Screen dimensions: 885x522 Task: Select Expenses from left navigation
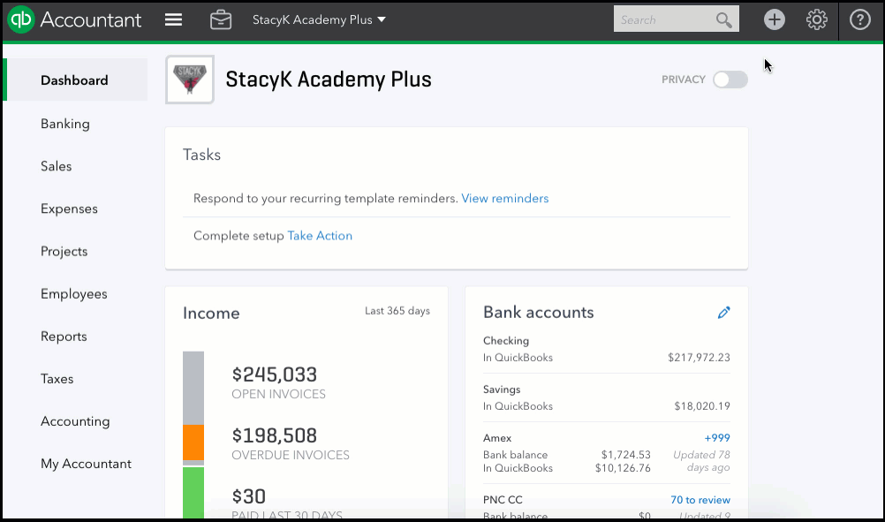[x=69, y=209]
